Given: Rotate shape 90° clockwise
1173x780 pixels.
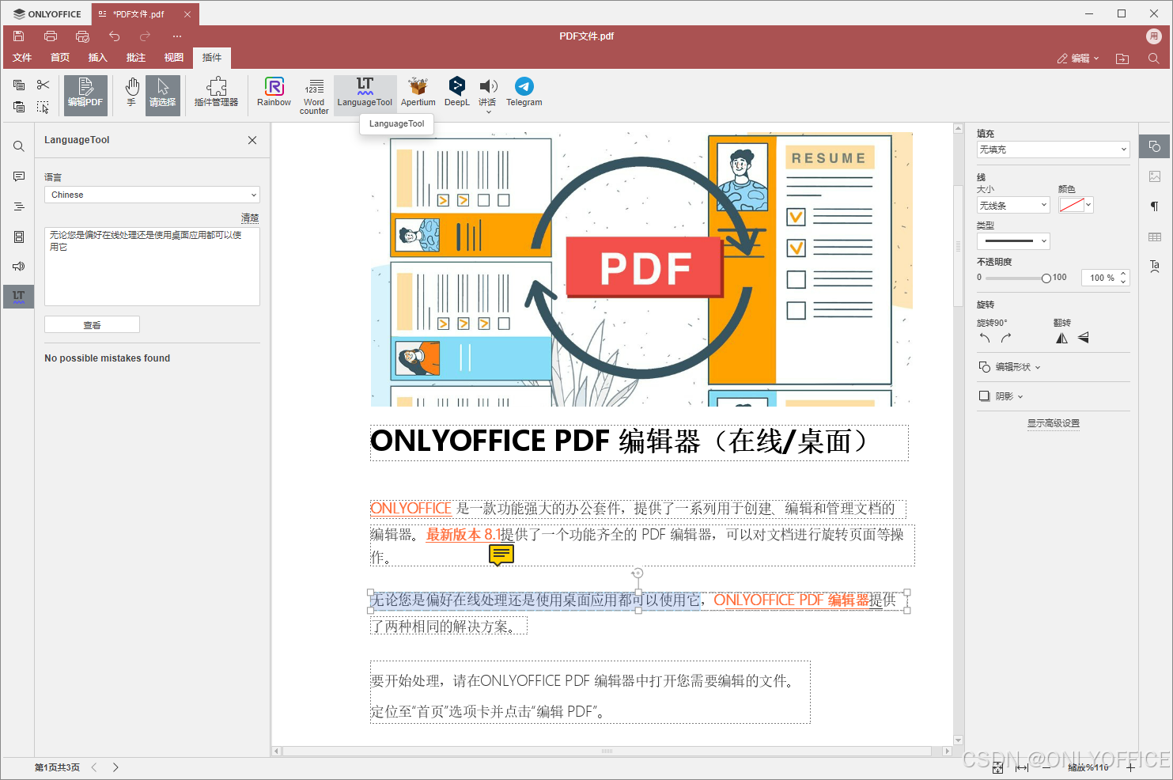Looking at the screenshot, I should [1006, 338].
